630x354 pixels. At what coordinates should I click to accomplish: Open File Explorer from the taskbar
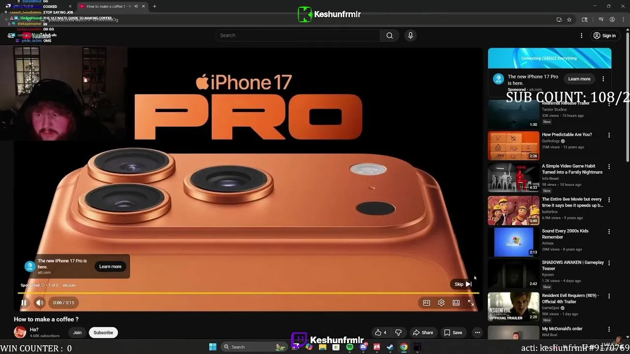[322, 347]
